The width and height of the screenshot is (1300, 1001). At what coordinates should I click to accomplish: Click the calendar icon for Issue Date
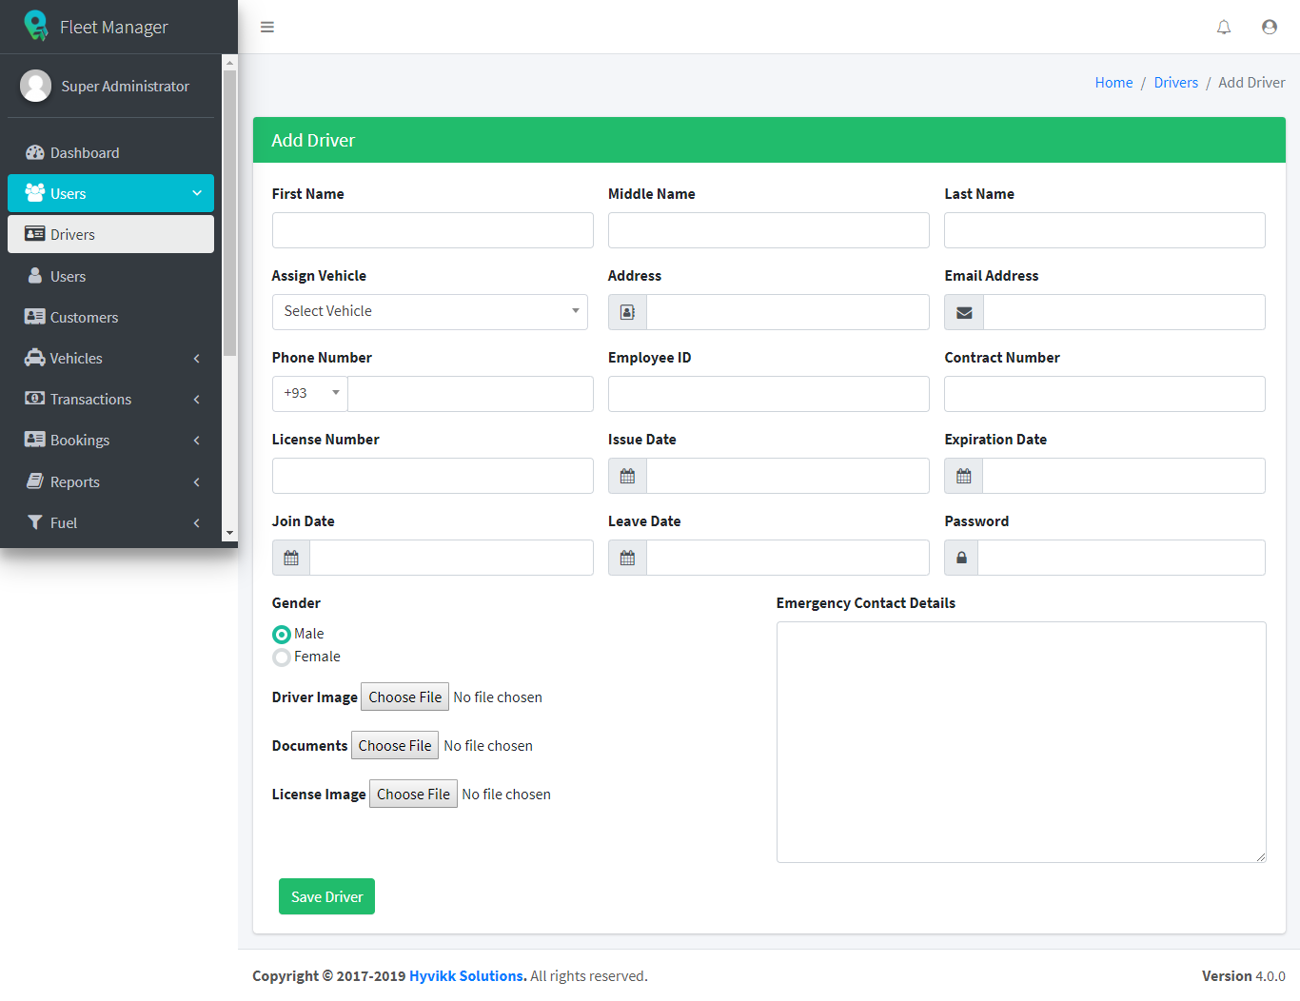tap(627, 476)
